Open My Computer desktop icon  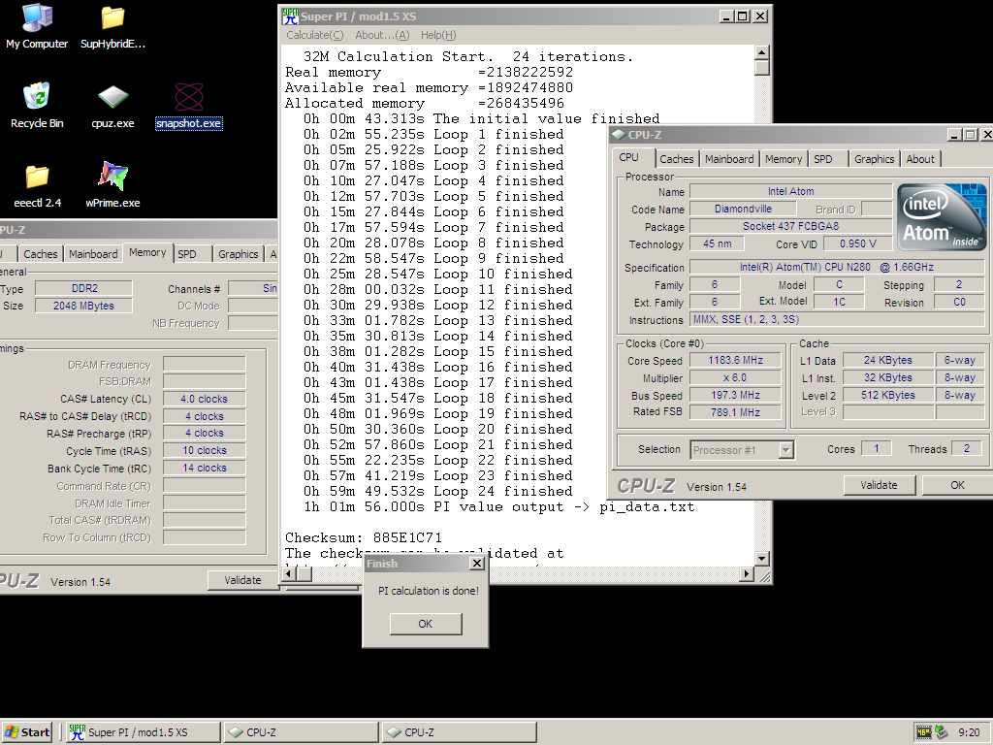pyautogui.click(x=37, y=26)
